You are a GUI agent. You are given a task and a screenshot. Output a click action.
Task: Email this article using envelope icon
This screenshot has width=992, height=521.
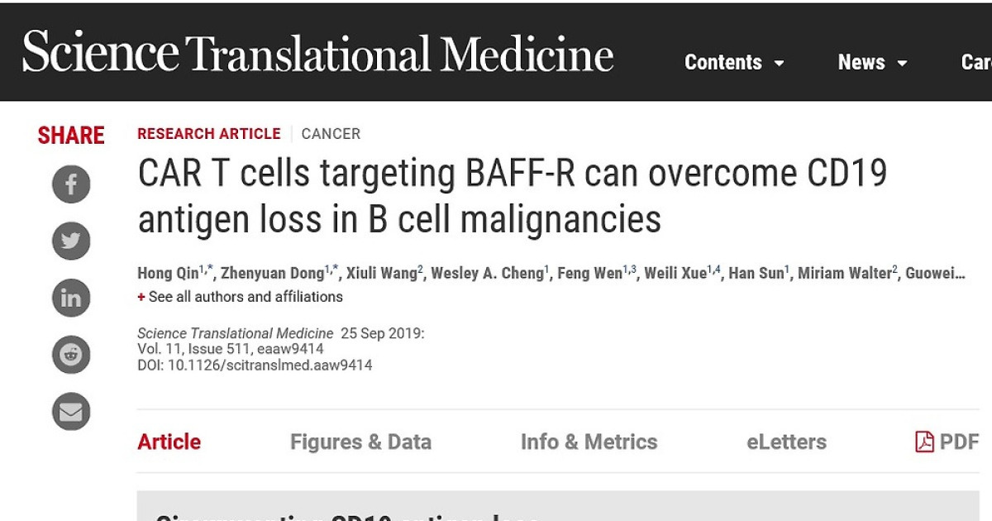71,412
